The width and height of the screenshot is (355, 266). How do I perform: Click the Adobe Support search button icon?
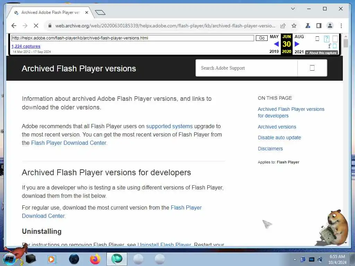[312, 68]
